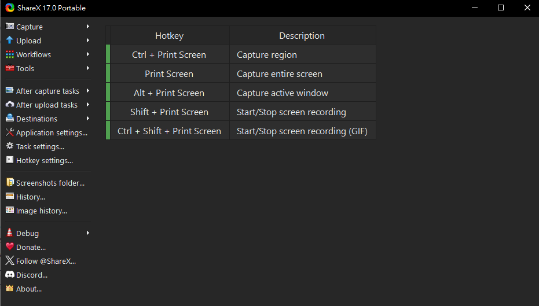Expand the Debug submenu arrow
This screenshot has width=539, height=306.
88,233
